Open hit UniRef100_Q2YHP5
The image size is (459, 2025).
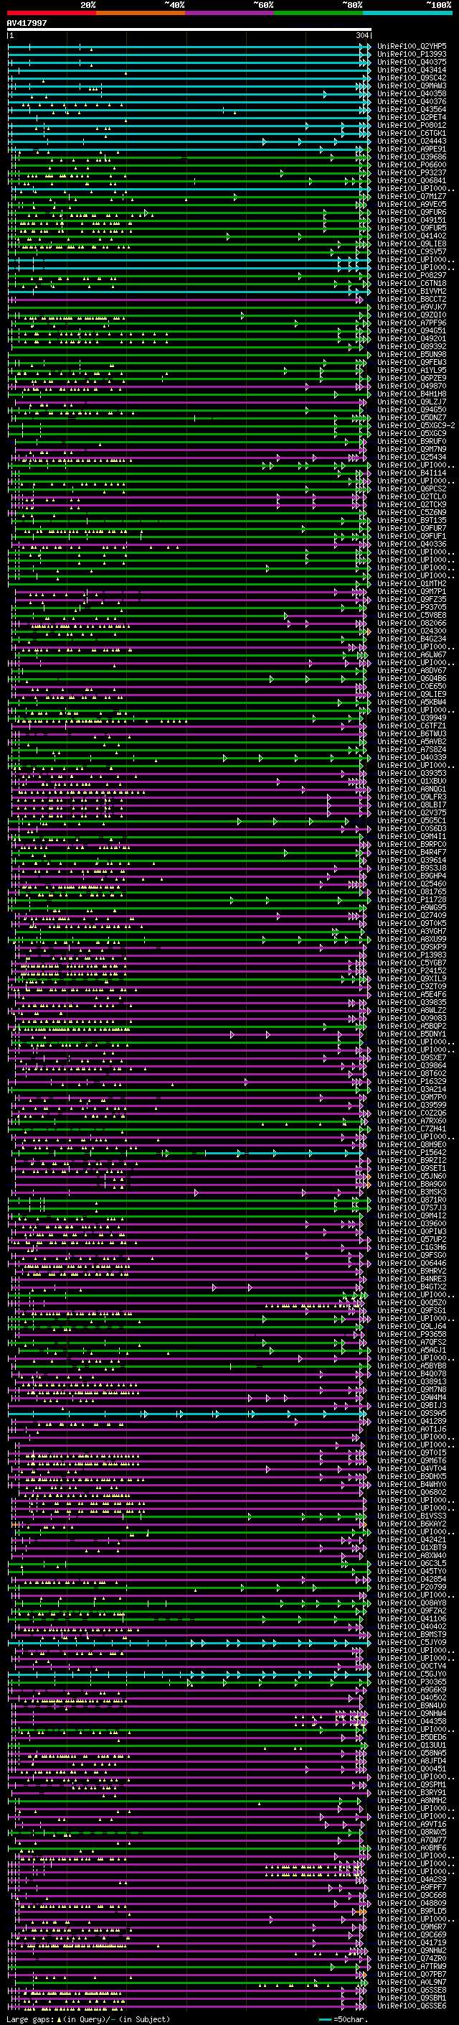pyautogui.click(x=412, y=47)
